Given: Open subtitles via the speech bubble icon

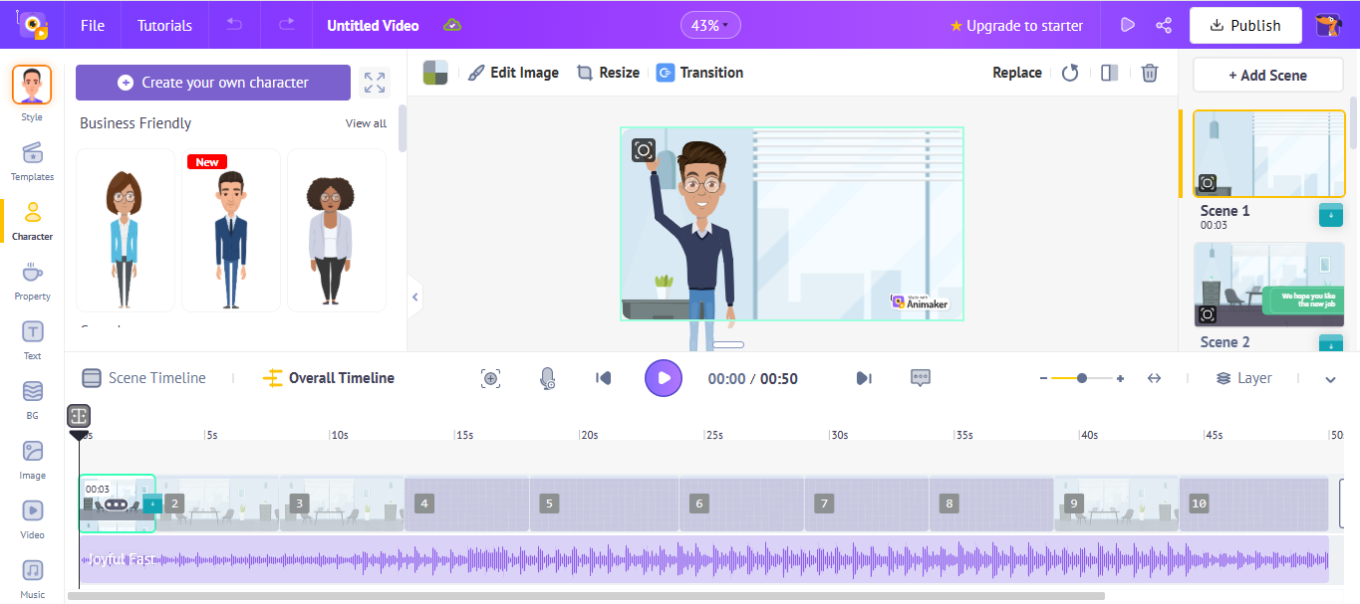Looking at the screenshot, I should click(x=920, y=378).
